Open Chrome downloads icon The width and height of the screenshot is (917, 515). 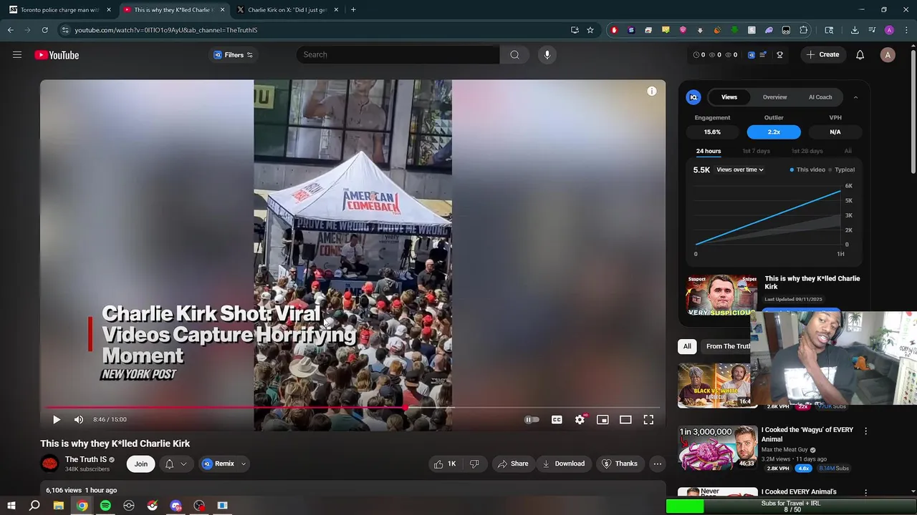pyautogui.click(x=855, y=30)
